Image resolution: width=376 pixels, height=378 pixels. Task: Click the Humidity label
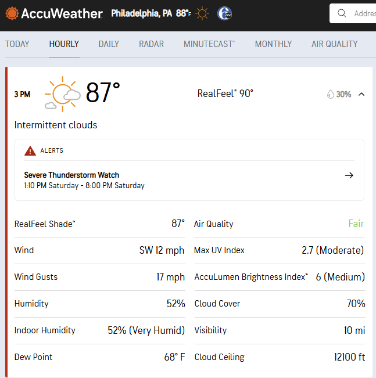click(31, 304)
